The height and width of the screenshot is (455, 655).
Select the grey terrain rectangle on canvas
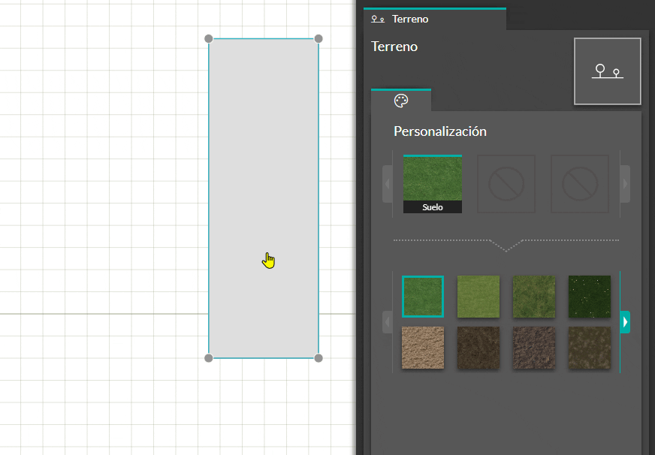[x=264, y=198]
